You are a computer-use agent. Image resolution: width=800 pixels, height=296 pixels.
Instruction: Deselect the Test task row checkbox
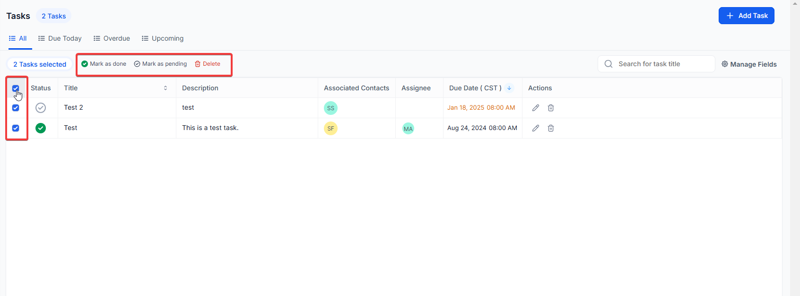point(16,128)
